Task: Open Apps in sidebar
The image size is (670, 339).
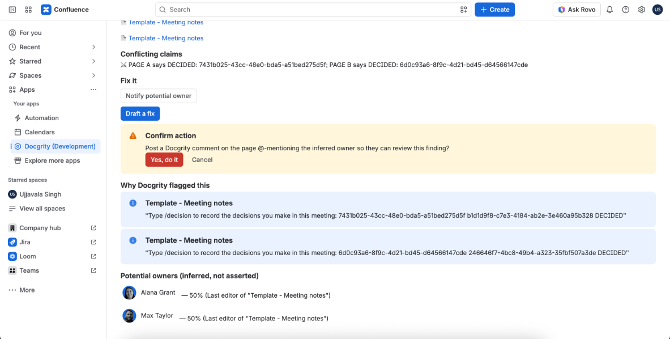Action: tap(27, 90)
